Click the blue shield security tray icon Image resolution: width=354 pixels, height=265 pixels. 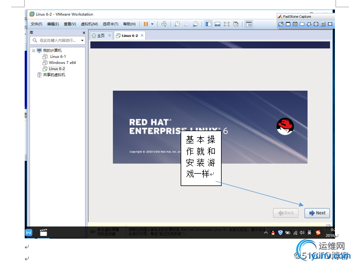point(281,233)
